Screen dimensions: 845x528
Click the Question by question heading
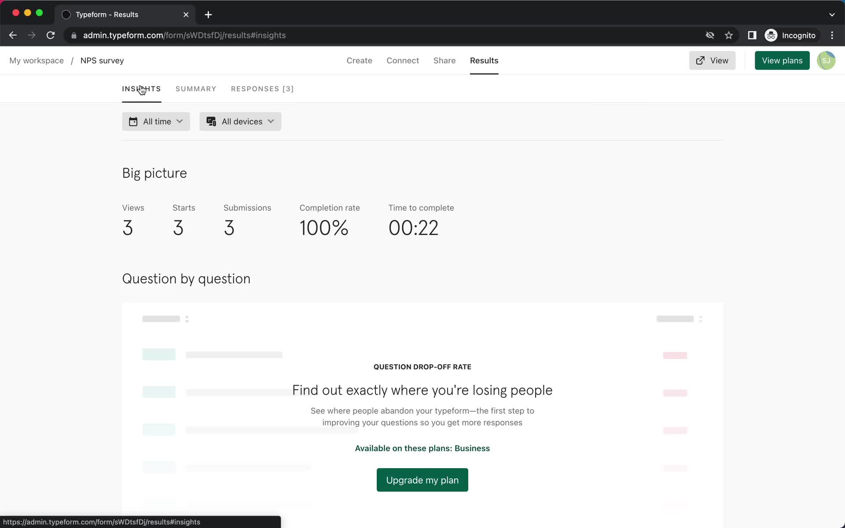tap(186, 279)
